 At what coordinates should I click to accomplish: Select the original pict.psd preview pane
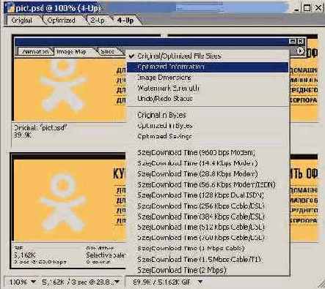tap(70, 89)
